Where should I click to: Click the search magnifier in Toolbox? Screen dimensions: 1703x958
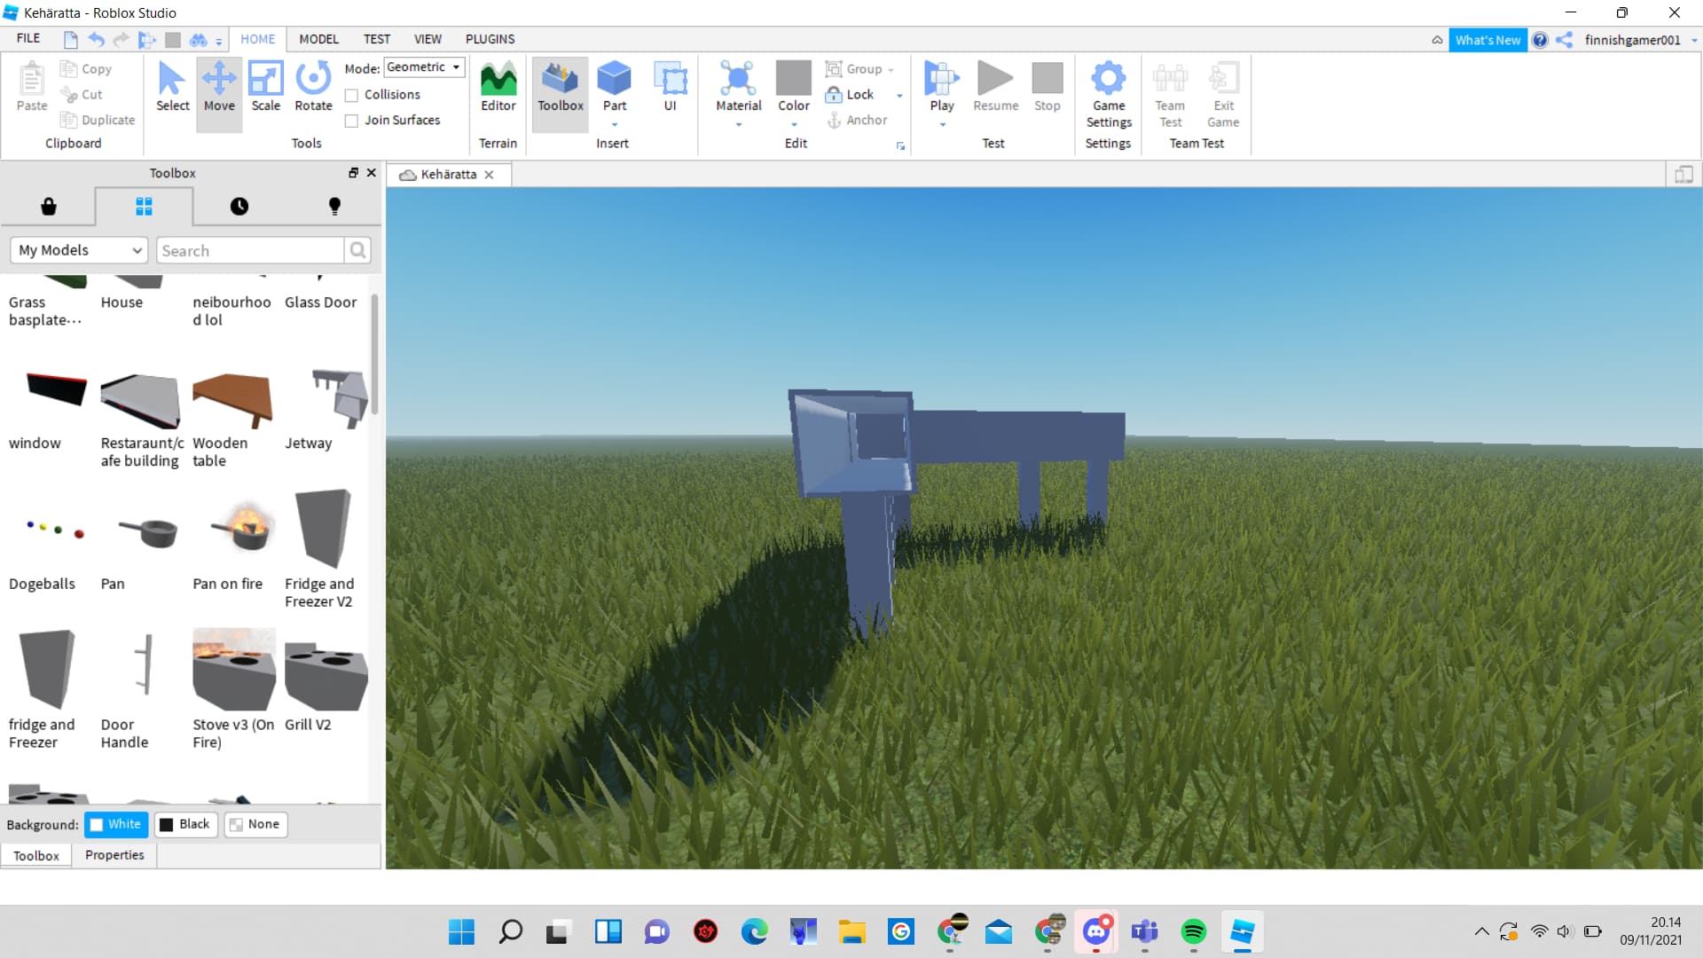357,250
